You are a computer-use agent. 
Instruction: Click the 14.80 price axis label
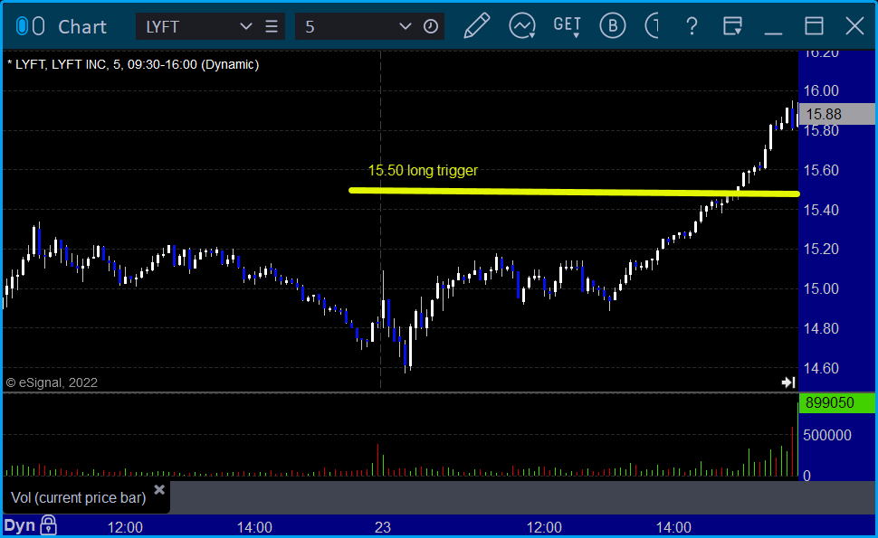(x=821, y=328)
